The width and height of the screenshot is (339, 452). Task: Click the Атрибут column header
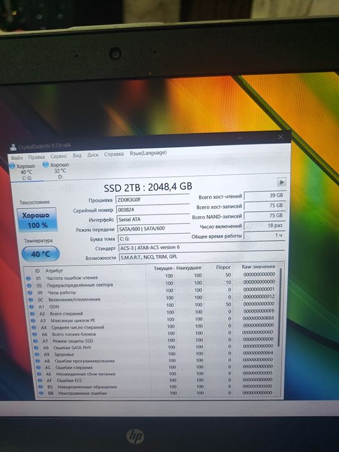coord(54,271)
